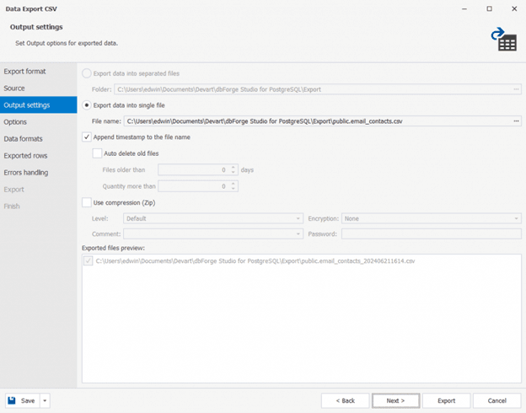Click the Next > button

[395, 400]
